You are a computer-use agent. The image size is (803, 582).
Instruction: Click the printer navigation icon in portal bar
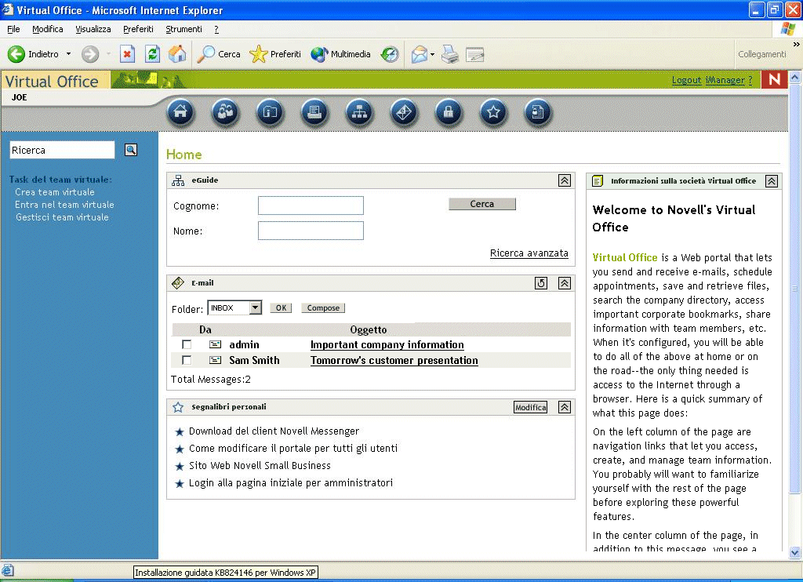(x=315, y=113)
